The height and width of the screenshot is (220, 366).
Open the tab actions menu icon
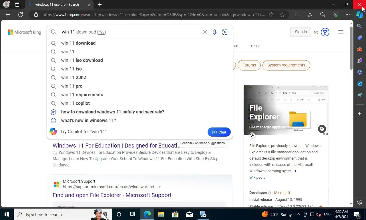coord(17,5)
